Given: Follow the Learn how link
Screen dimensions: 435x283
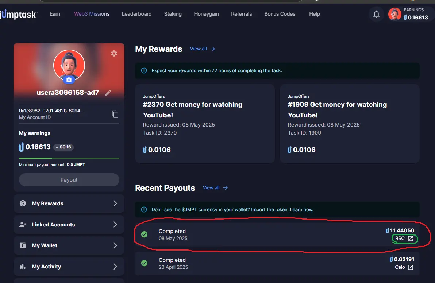Looking at the screenshot, I should pos(301,210).
